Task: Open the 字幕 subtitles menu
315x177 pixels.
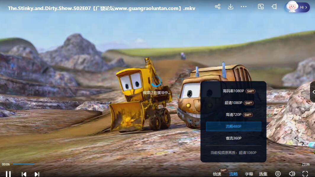Action: pyautogui.click(x=249, y=174)
